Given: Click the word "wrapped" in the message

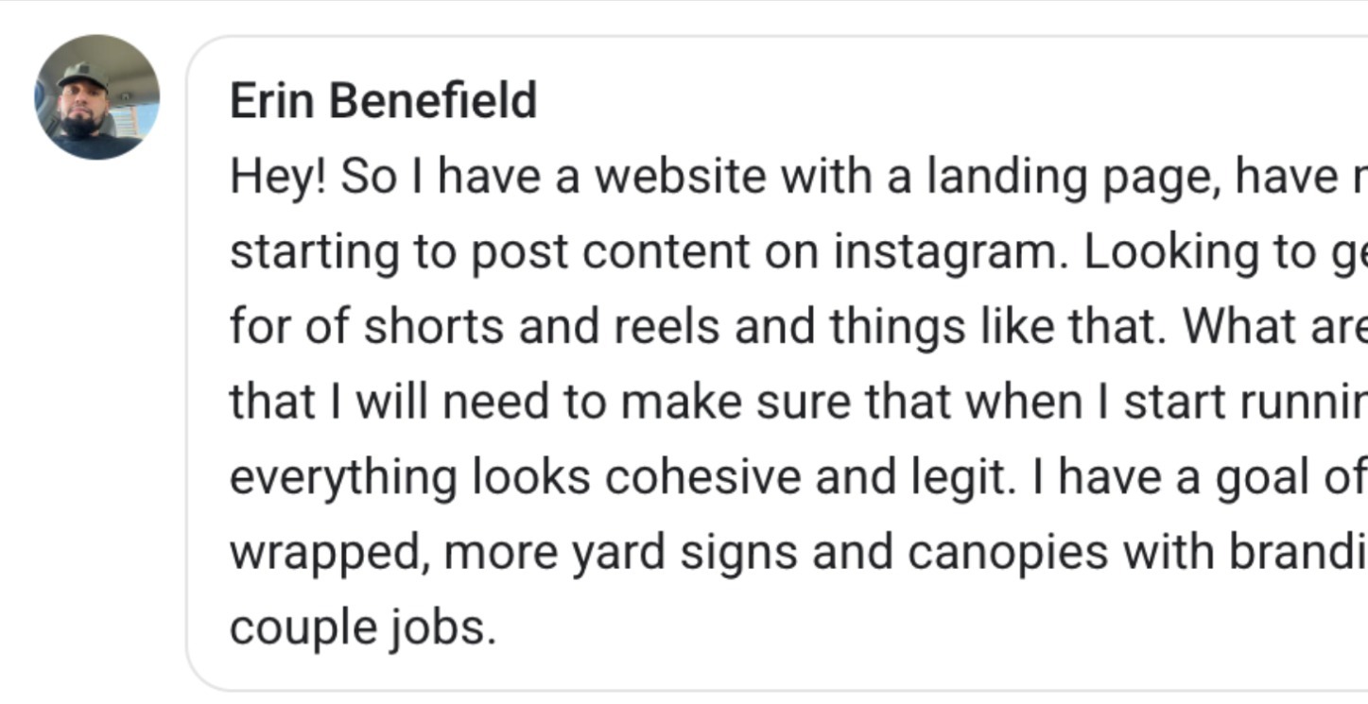Looking at the screenshot, I should tap(329, 554).
